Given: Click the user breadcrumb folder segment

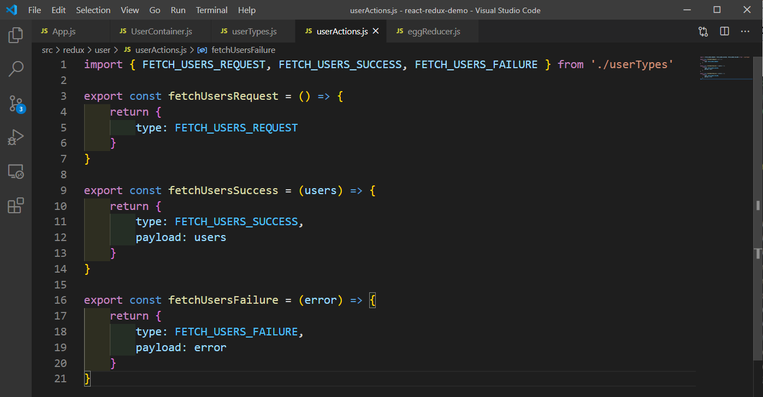Looking at the screenshot, I should tap(103, 50).
